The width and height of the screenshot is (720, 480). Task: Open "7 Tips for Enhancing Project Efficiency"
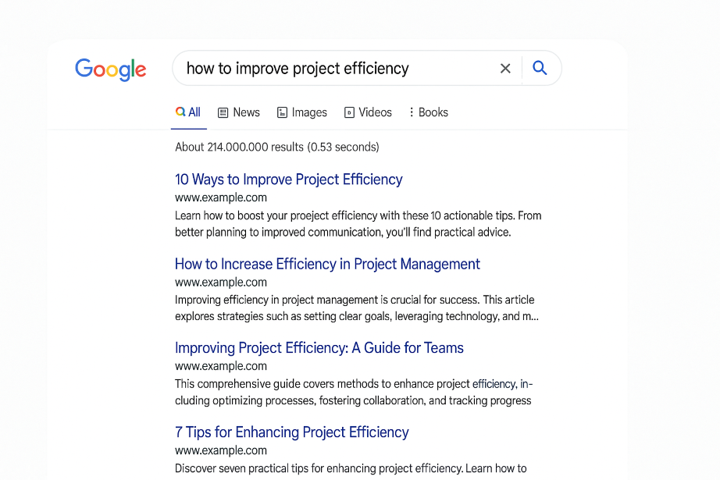[291, 432]
